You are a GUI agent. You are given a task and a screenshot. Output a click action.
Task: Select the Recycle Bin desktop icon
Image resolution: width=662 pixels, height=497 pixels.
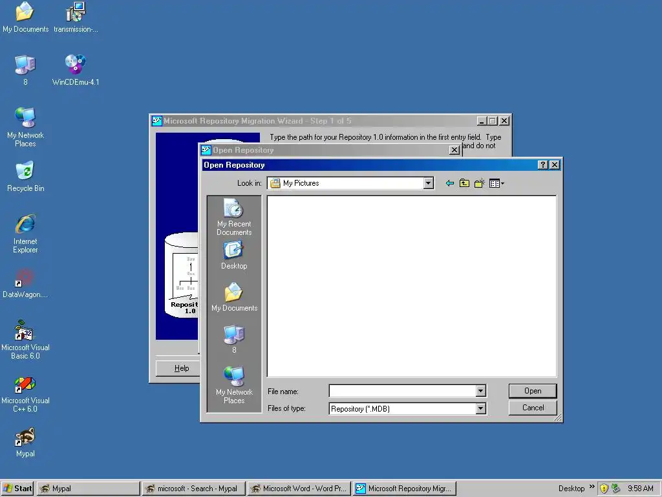click(x=25, y=177)
